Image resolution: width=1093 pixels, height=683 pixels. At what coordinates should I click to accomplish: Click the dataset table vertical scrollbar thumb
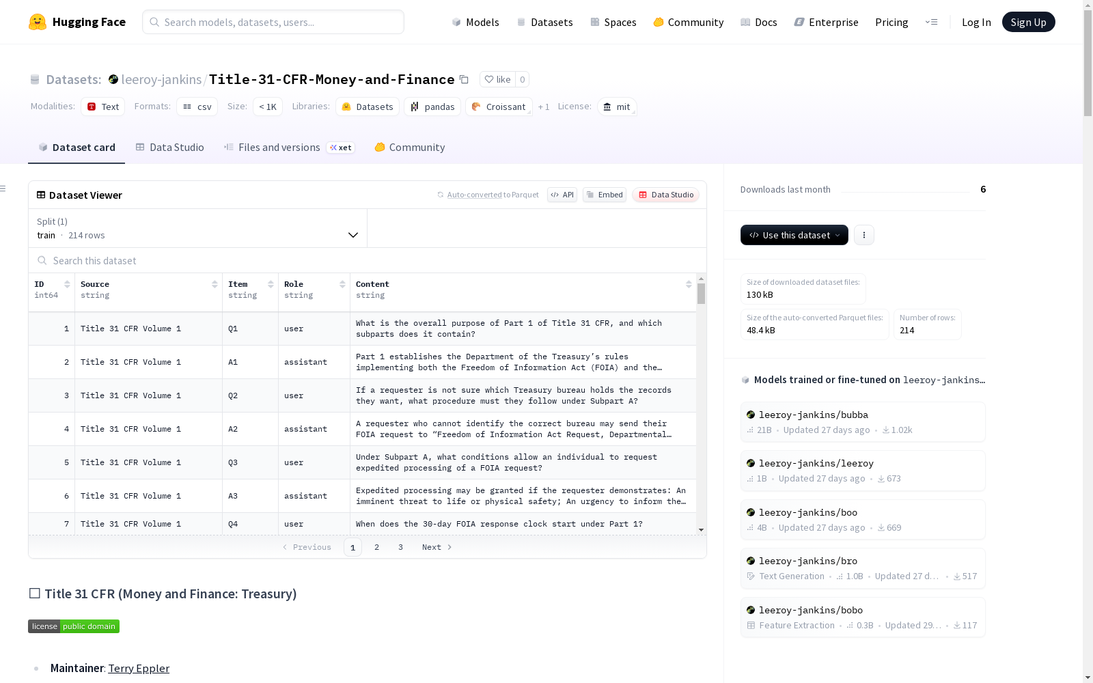[701, 294]
